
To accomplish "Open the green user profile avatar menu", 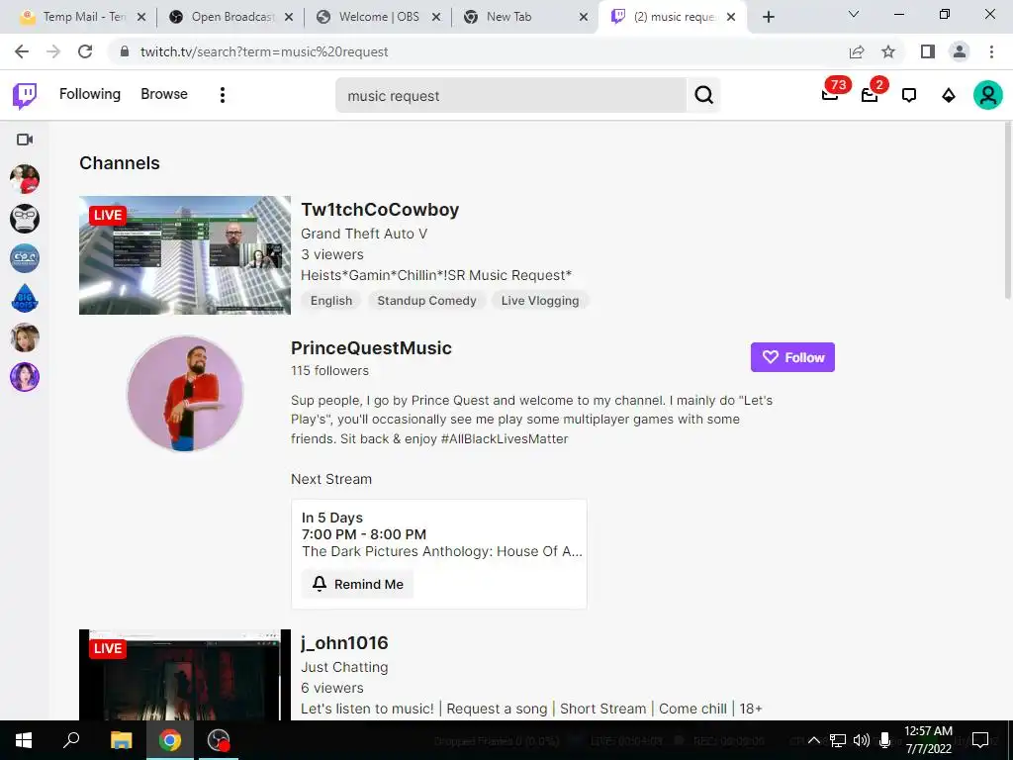I will tap(988, 95).
